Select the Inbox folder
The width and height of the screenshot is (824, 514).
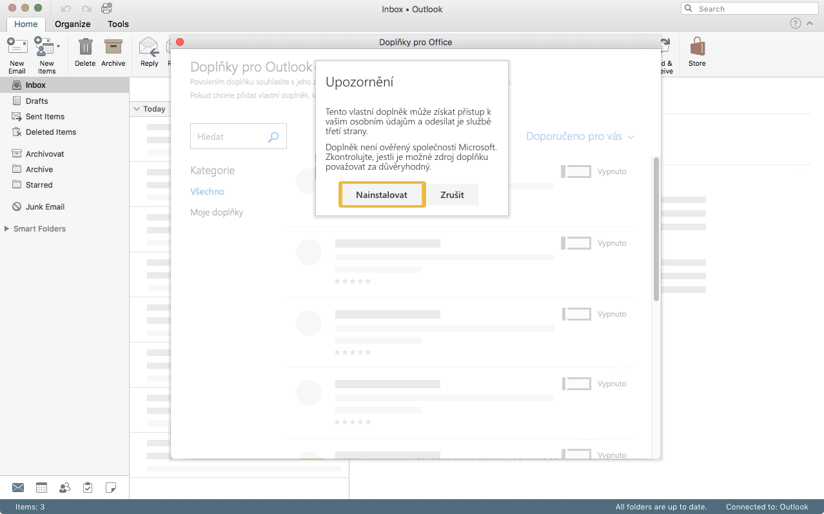click(64, 85)
